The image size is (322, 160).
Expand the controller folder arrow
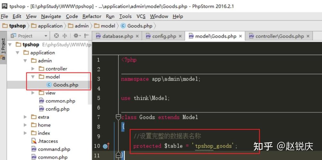(x=33, y=68)
